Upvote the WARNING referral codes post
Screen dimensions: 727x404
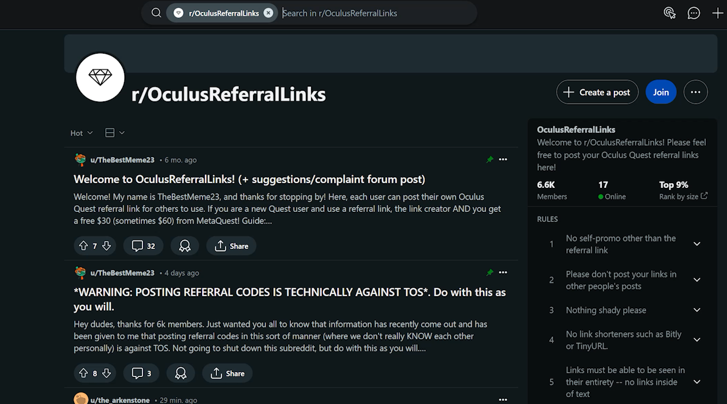tap(83, 373)
